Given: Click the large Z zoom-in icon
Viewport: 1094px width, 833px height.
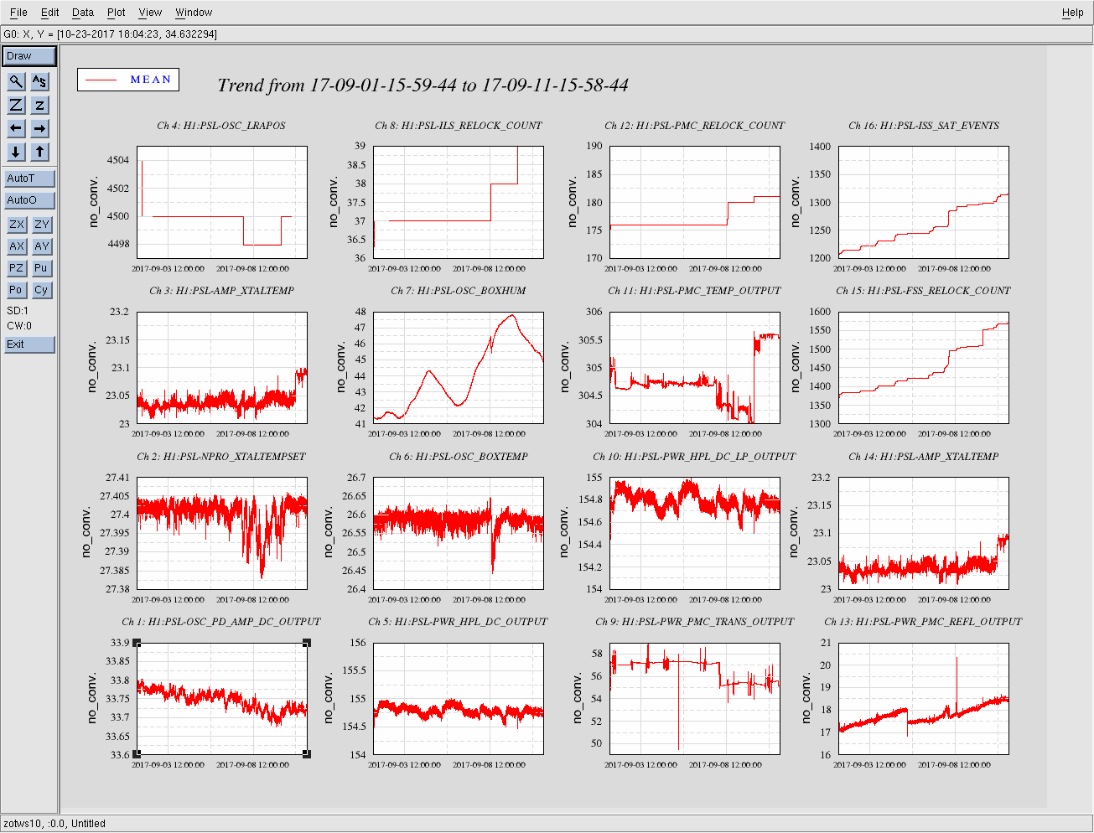Looking at the screenshot, I should (x=16, y=105).
